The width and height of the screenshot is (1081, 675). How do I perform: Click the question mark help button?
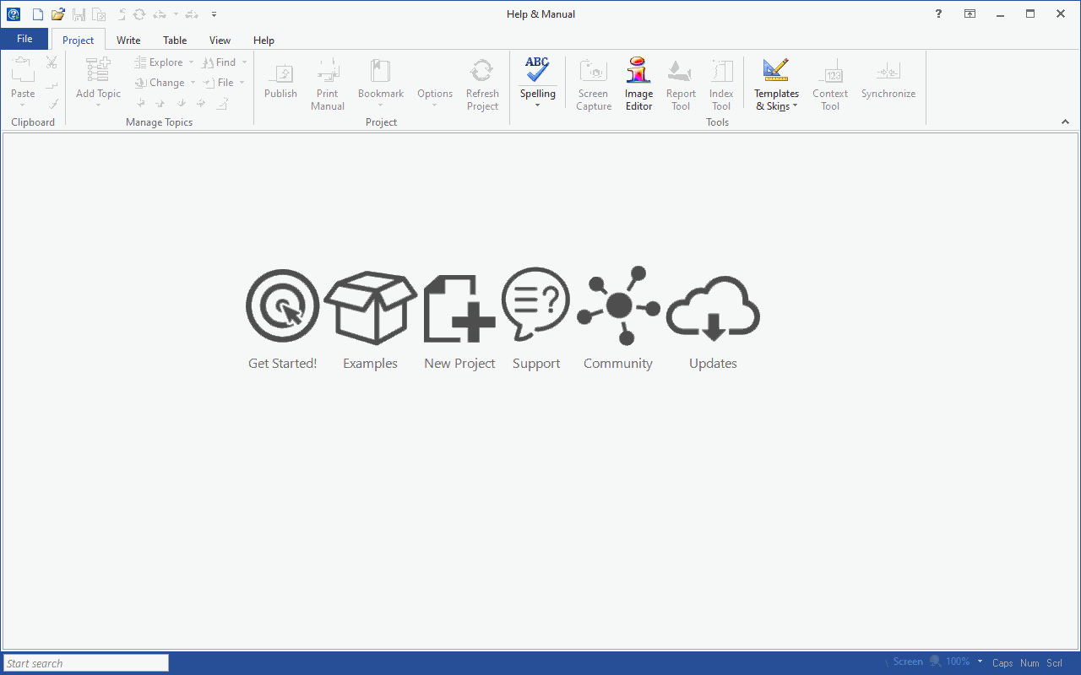tap(938, 14)
